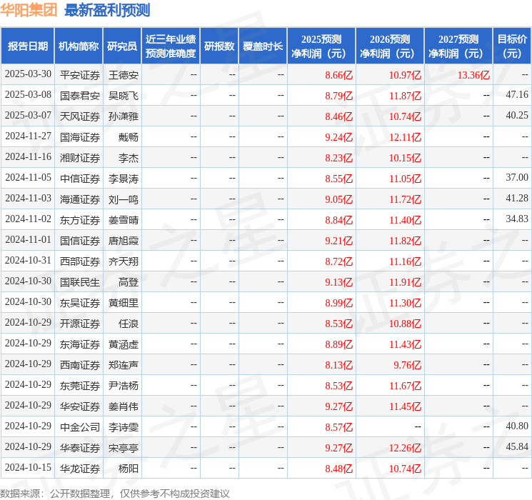Click target price 40.80
This screenshot has width=532, height=500.
pos(517,426)
